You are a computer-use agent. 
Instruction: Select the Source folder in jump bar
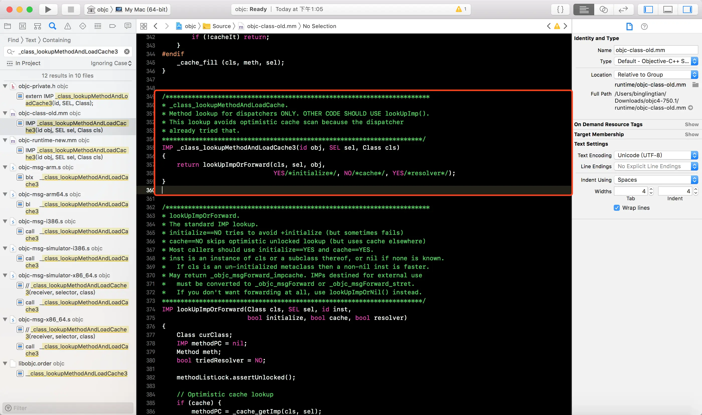tap(221, 26)
